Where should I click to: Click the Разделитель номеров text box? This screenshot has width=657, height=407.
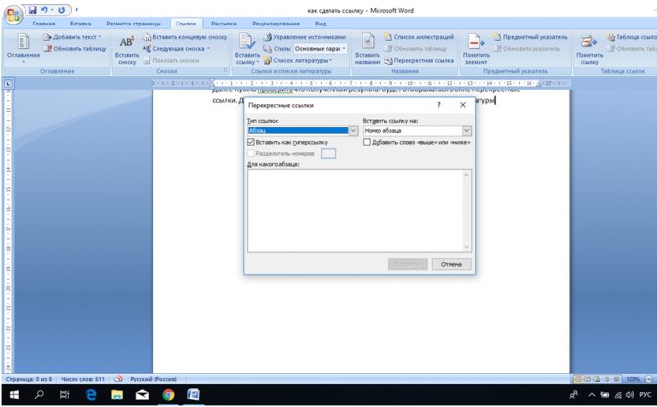[x=328, y=153]
